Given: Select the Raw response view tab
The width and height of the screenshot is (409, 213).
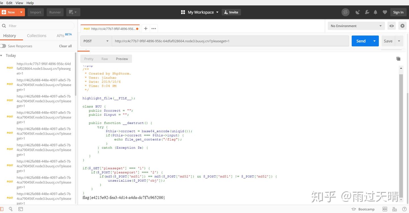Looking at the screenshot, I should (105, 59).
